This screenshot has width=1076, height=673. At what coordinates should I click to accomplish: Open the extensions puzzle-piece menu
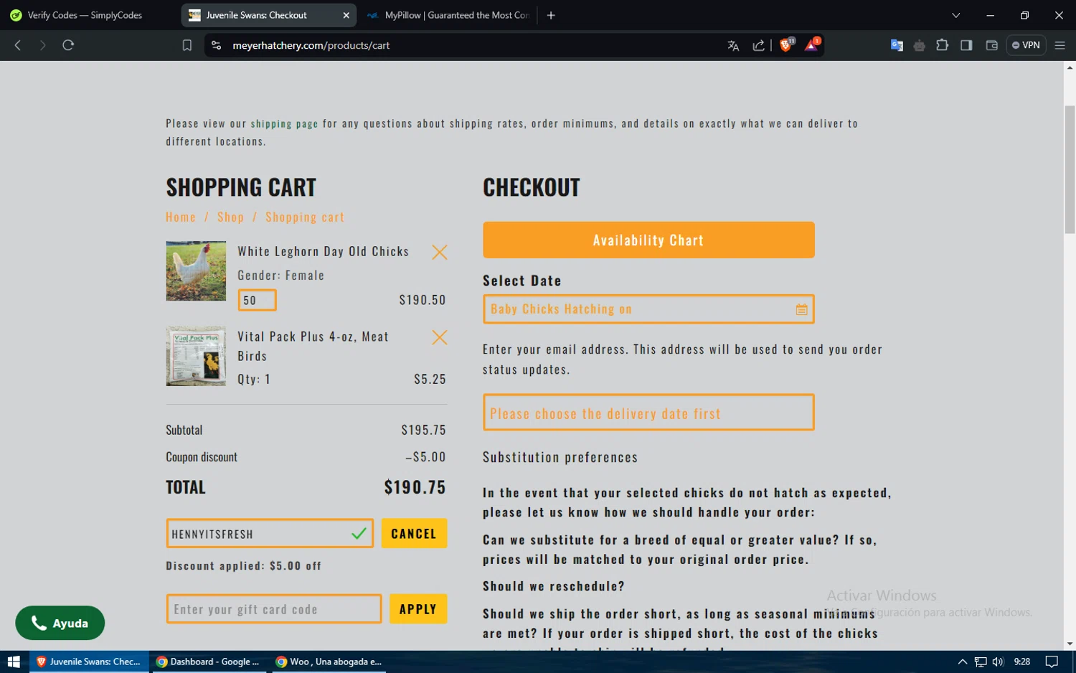pyautogui.click(x=943, y=45)
